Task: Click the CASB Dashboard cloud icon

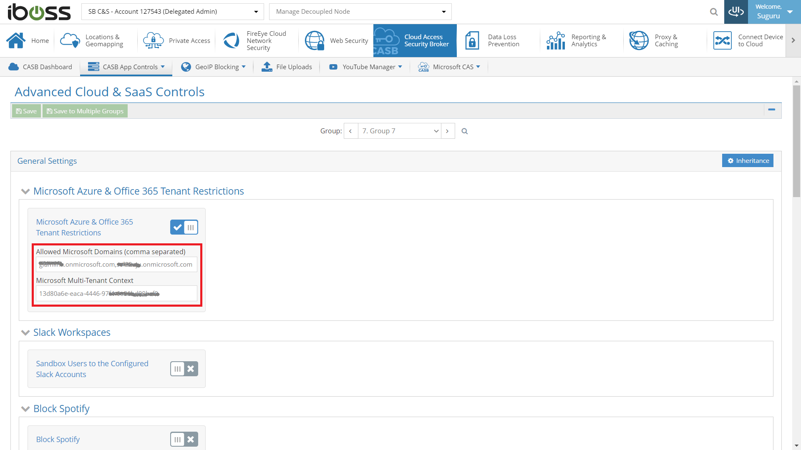Action: click(x=14, y=67)
